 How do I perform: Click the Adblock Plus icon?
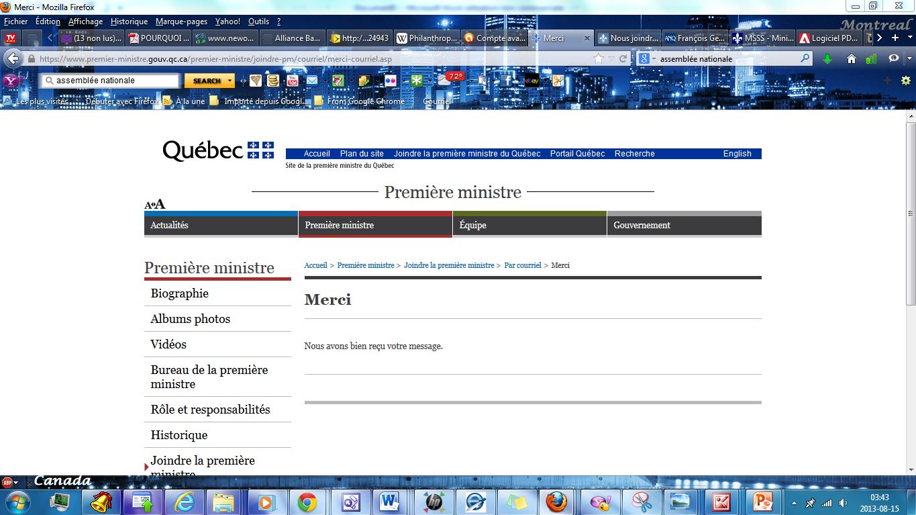coord(7,482)
